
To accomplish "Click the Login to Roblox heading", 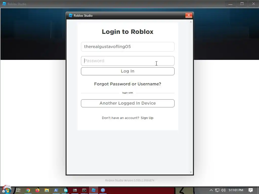I will 127,32.
